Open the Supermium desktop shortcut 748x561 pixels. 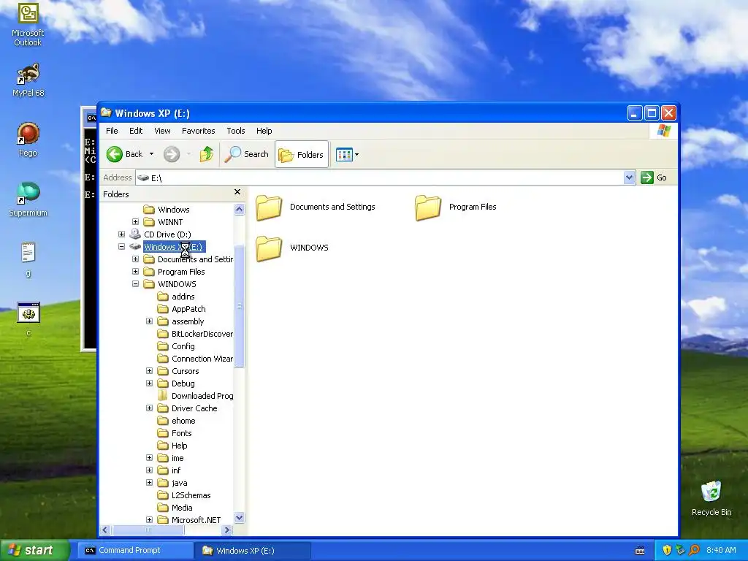tap(28, 199)
